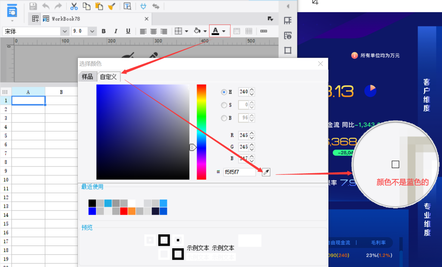
Task: Switch to the 样品 tab
Action: tap(87, 77)
